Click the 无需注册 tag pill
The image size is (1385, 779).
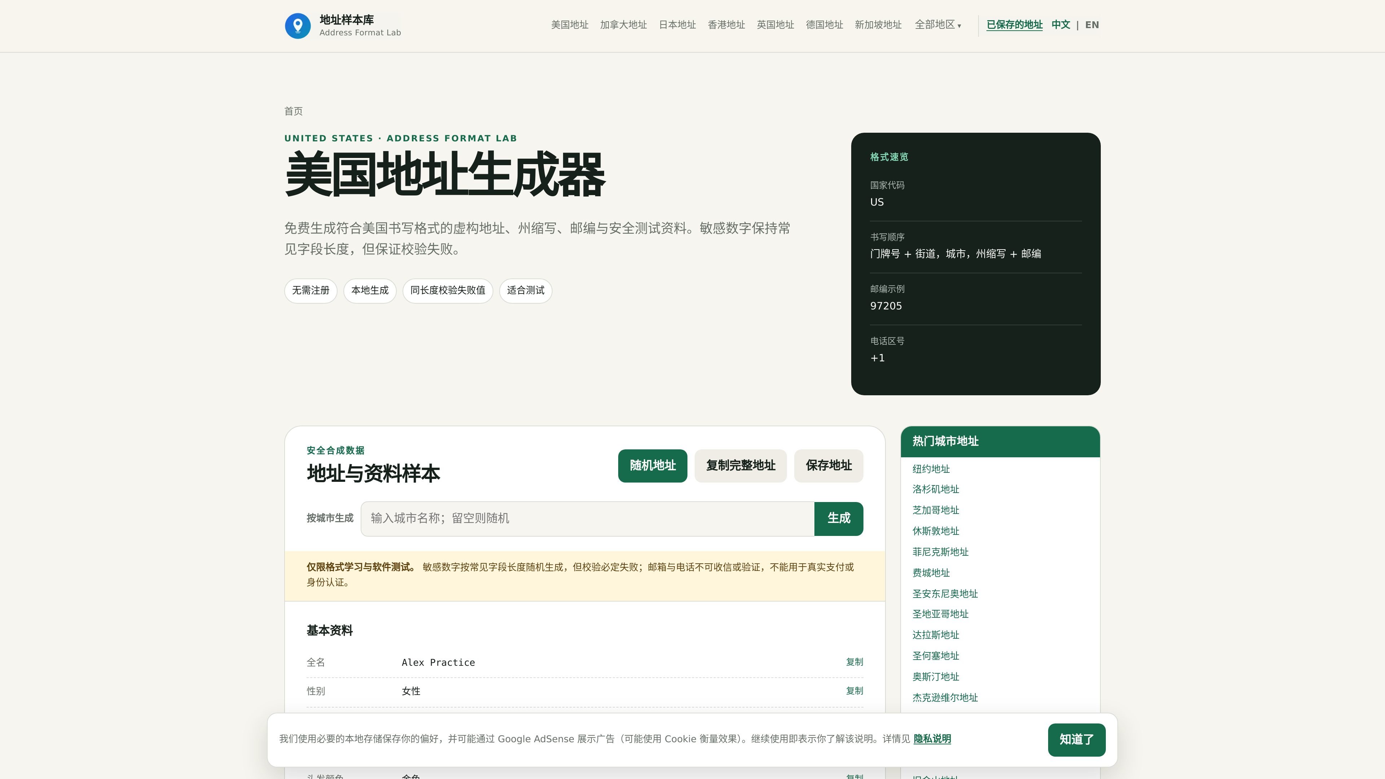(310, 291)
